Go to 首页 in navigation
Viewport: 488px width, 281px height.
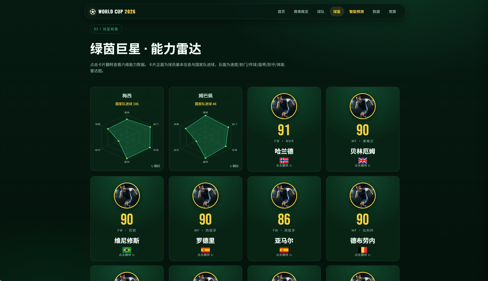click(x=281, y=11)
